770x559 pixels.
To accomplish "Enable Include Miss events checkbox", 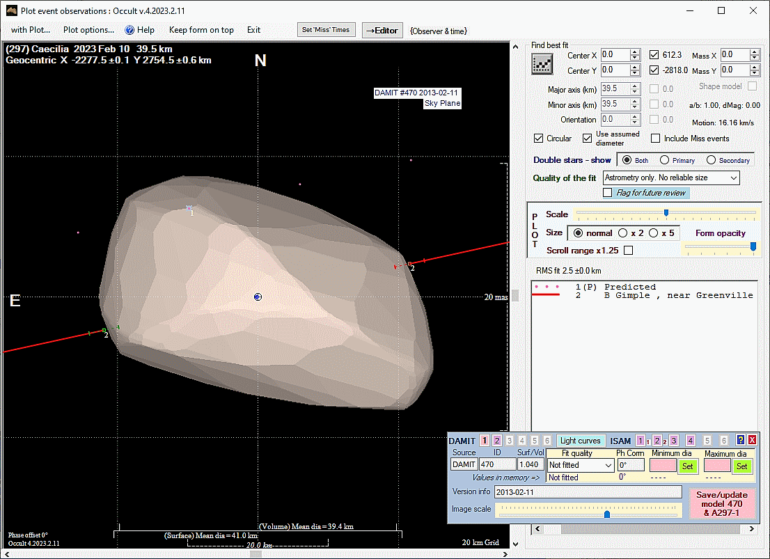I will coord(655,139).
